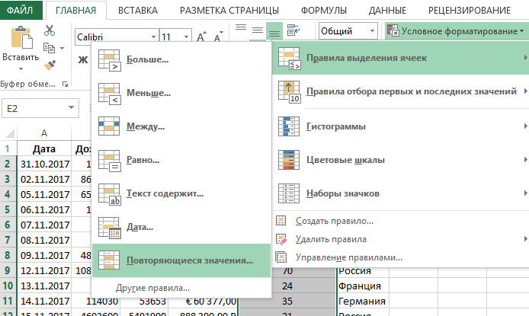Switch to the ГЛАВНАЯ tab
Image resolution: width=529 pixels, height=316 pixels.
[x=76, y=11]
